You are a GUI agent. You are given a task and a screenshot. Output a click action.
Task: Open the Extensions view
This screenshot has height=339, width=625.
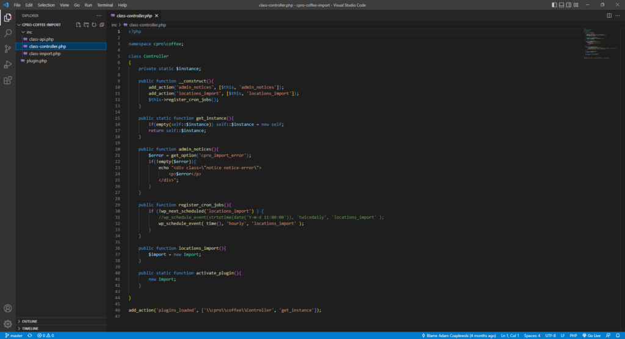(7, 81)
